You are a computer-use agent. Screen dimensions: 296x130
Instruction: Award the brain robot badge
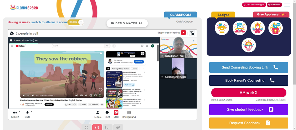249,45
